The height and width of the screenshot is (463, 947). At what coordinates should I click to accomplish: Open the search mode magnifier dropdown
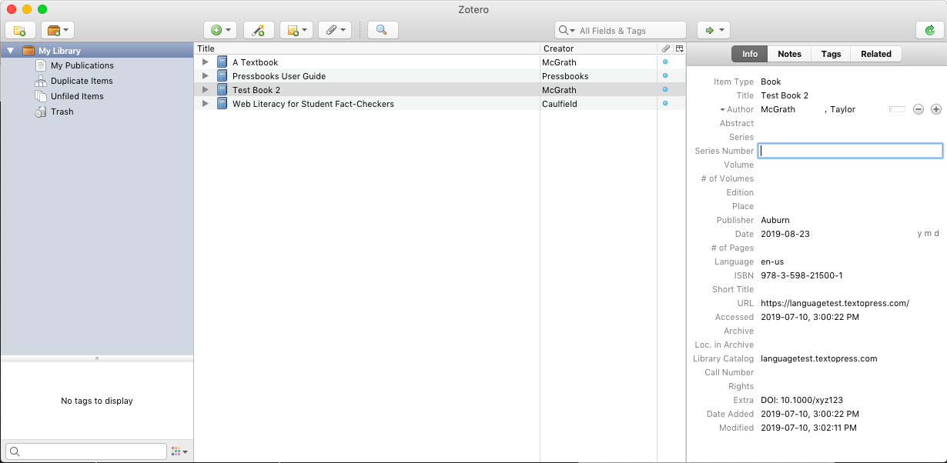click(x=567, y=31)
